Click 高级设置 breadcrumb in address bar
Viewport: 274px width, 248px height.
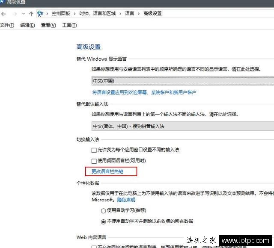point(152,13)
